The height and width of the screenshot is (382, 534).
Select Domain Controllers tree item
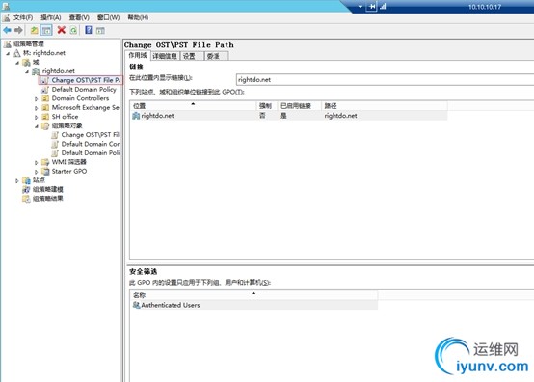click(x=80, y=98)
